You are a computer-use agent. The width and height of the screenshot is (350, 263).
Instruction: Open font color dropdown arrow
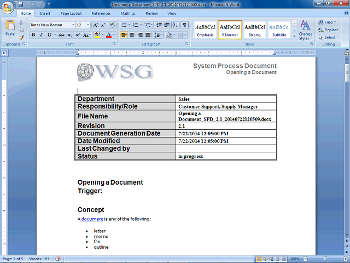(114, 35)
